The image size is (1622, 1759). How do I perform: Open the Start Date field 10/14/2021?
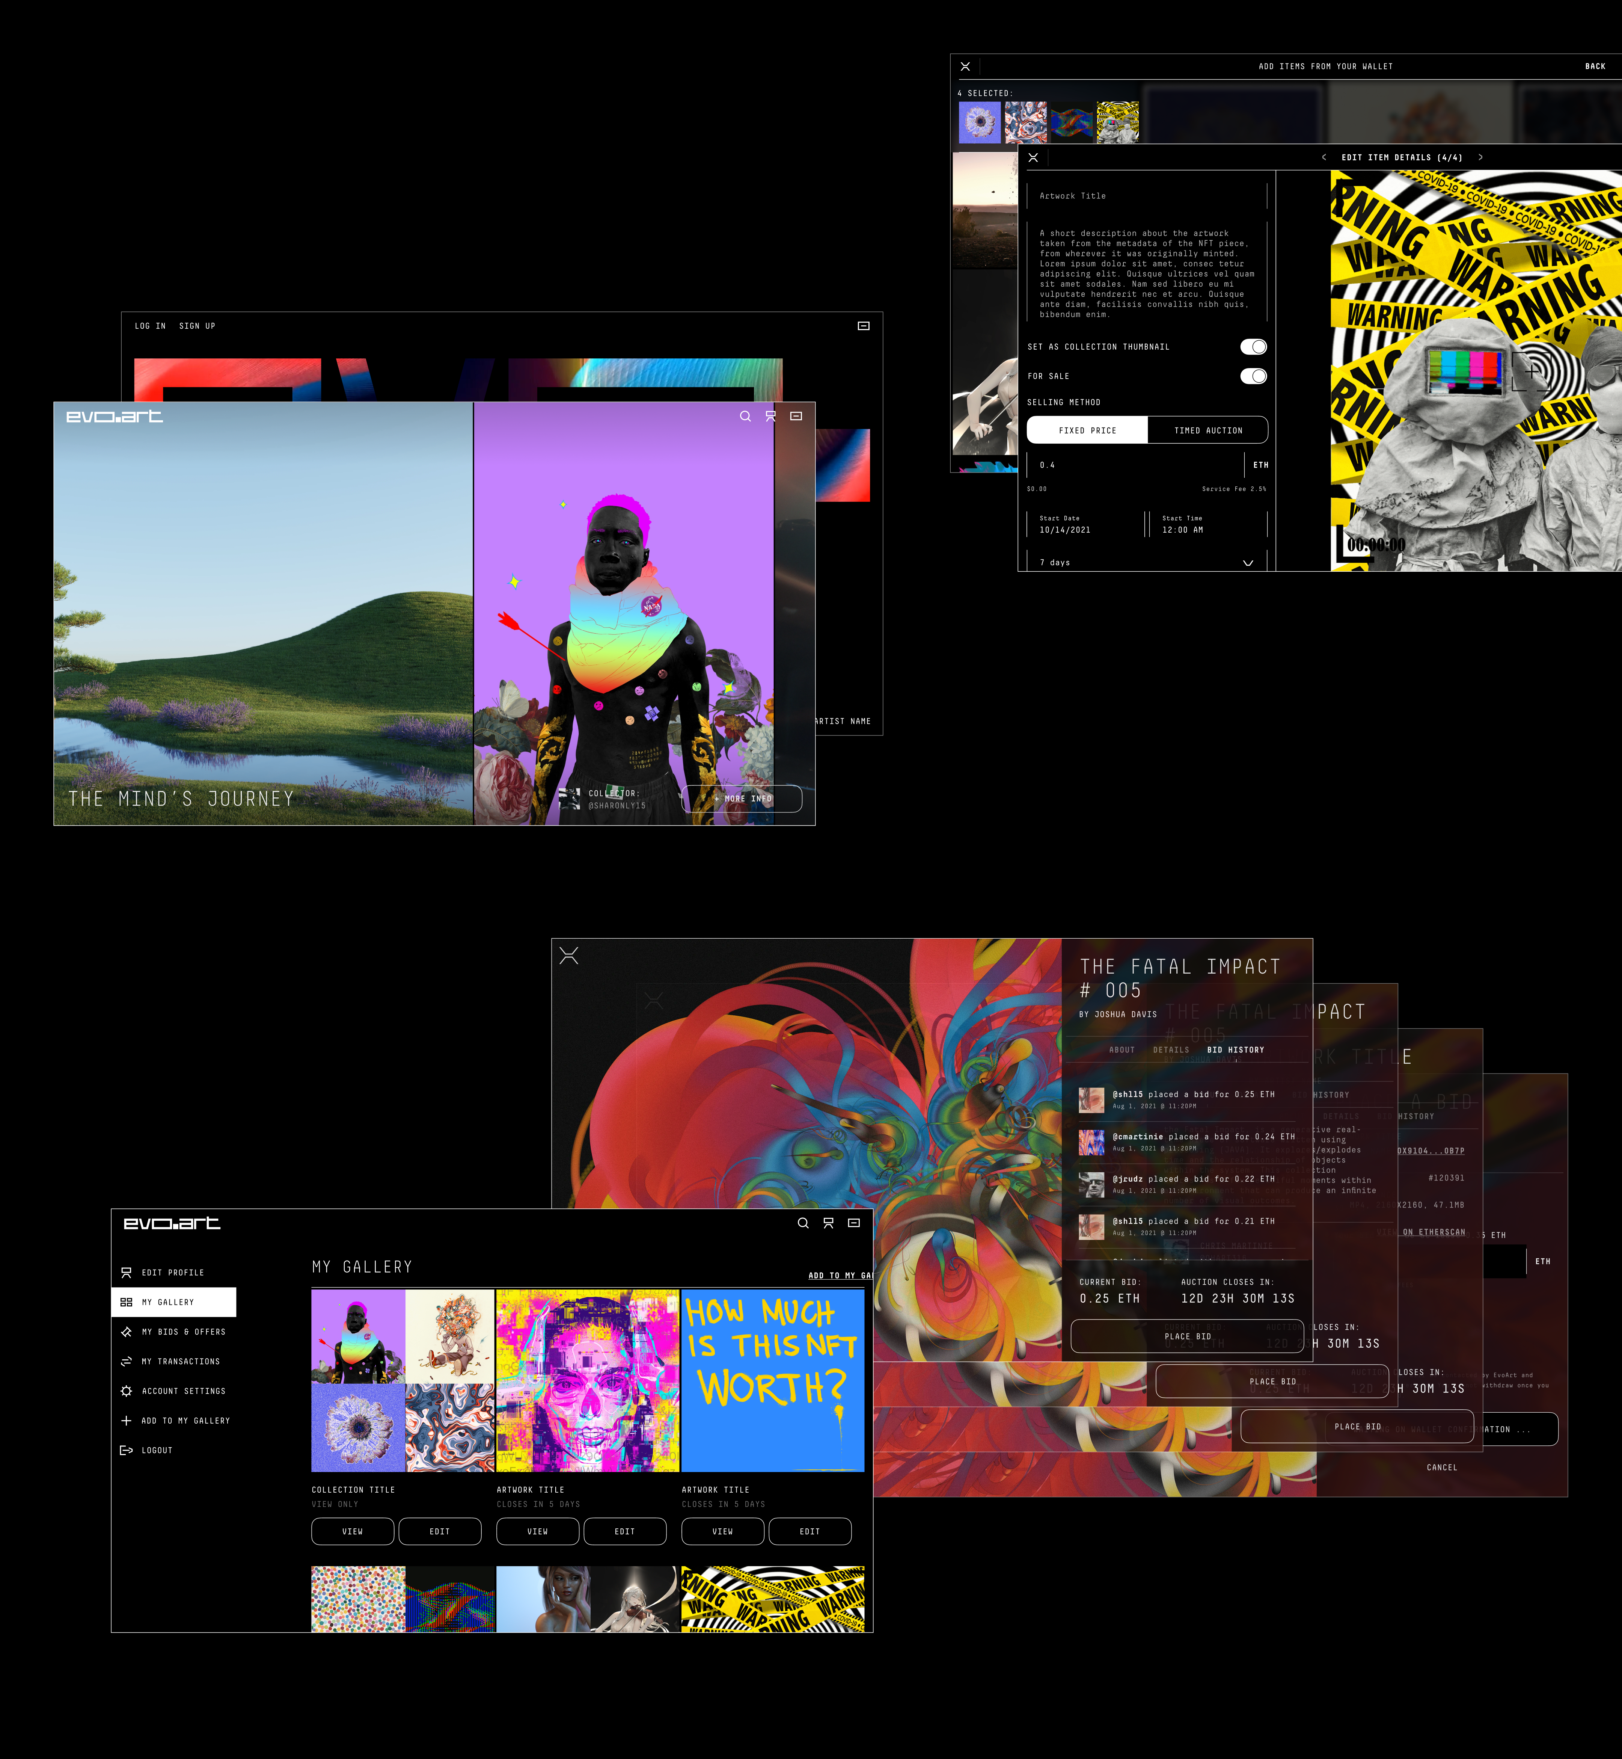(x=1086, y=524)
